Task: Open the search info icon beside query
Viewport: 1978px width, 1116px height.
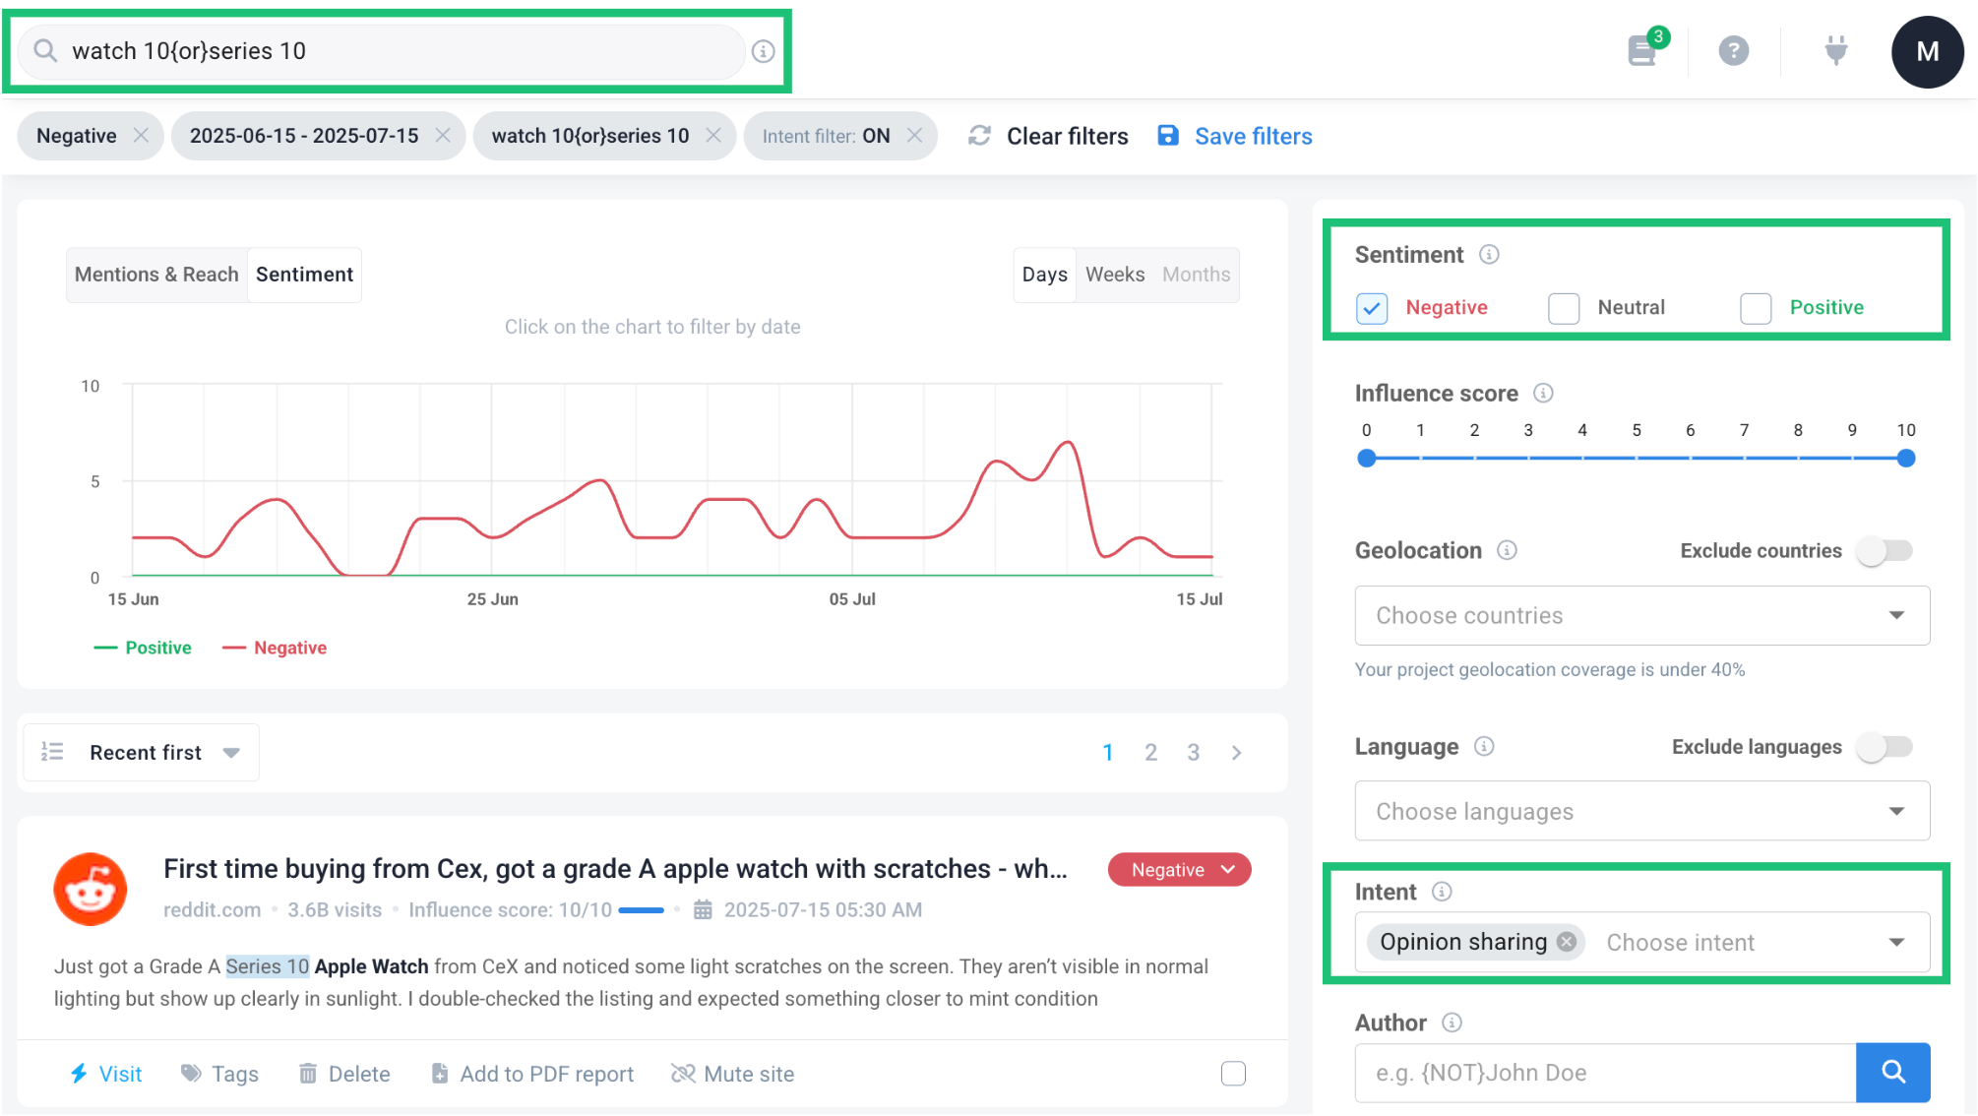Action: [x=764, y=51]
